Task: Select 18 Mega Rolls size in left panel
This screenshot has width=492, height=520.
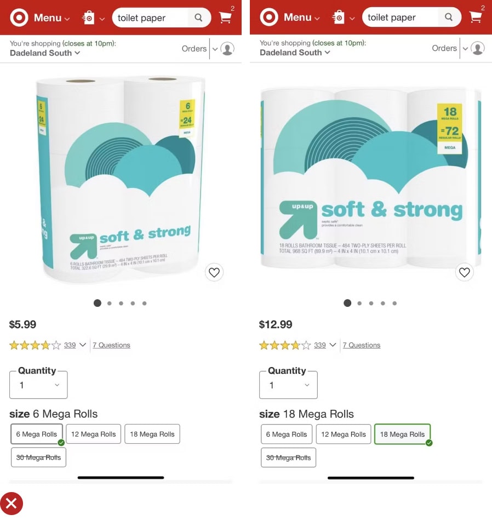Action: pyautogui.click(x=152, y=434)
